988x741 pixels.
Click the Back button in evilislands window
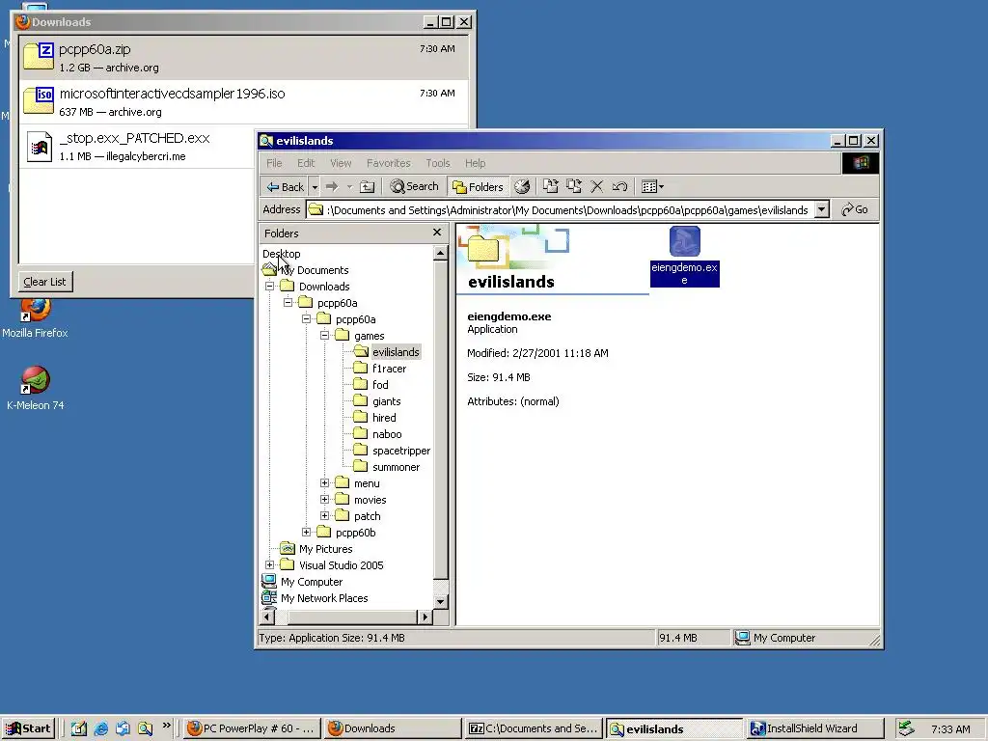[x=286, y=186]
